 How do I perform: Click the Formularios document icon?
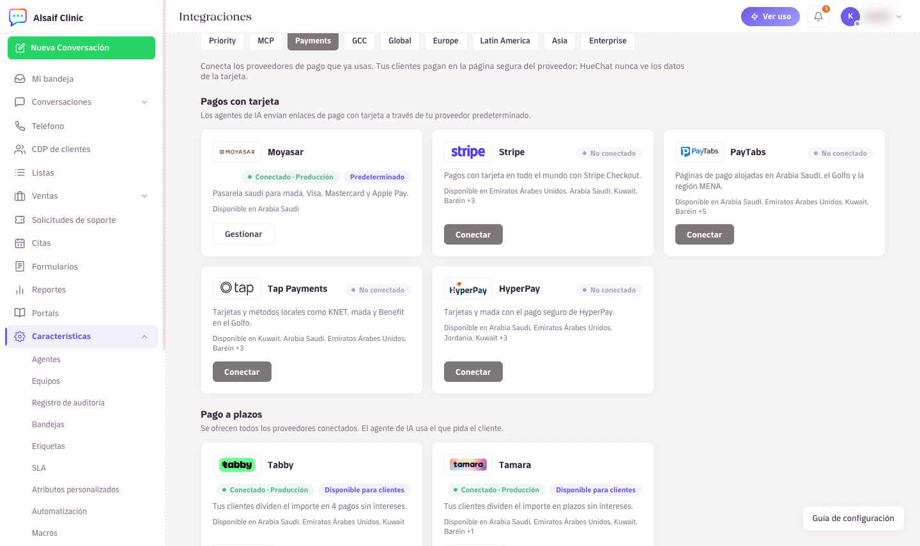(x=20, y=266)
